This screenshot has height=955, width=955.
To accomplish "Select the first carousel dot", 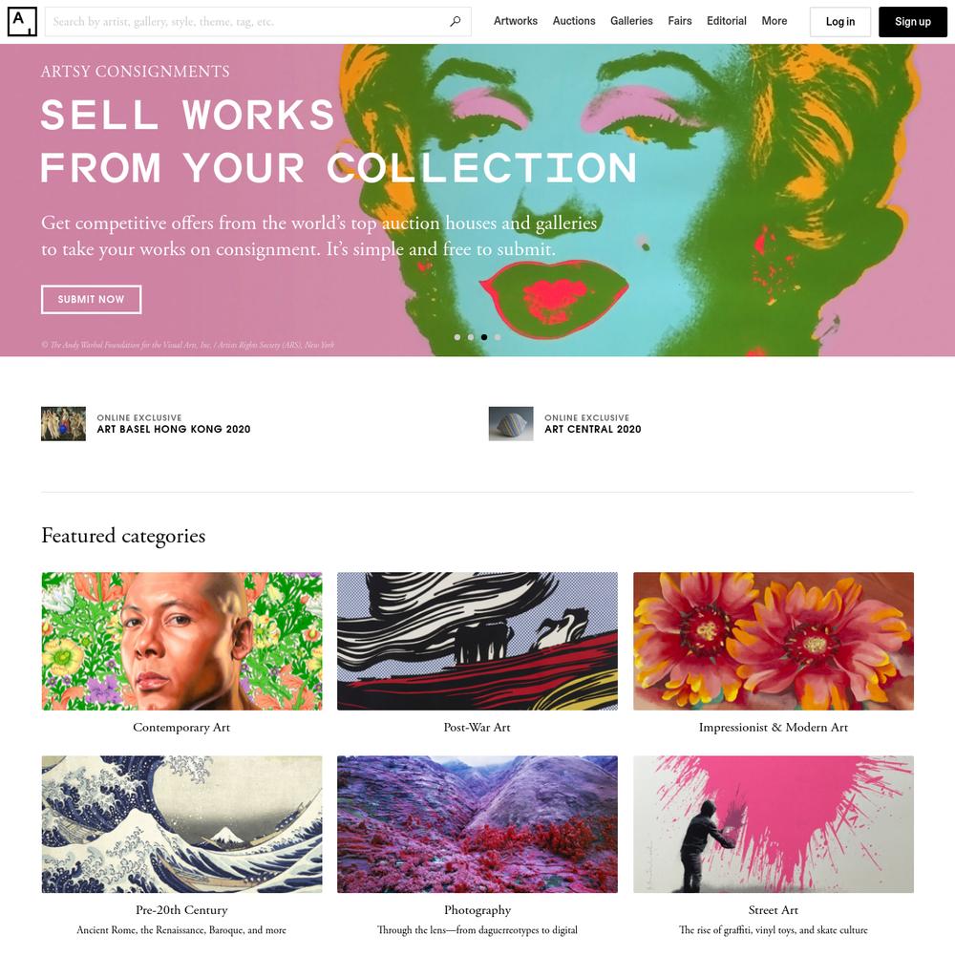I will 457,337.
